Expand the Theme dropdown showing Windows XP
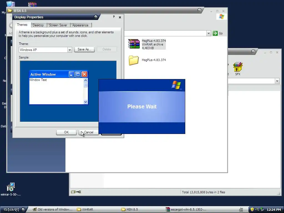Viewport: 284px width, 213px height. [70, 50]
